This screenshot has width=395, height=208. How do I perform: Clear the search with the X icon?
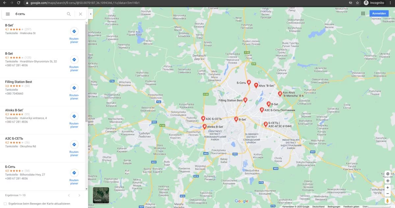click(x=80, y=14)
